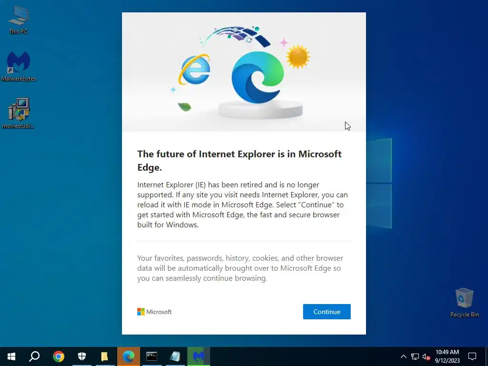The image size is (488, 366).
Task: Click the Continue button in the dialog
Action: pos(327,312)
